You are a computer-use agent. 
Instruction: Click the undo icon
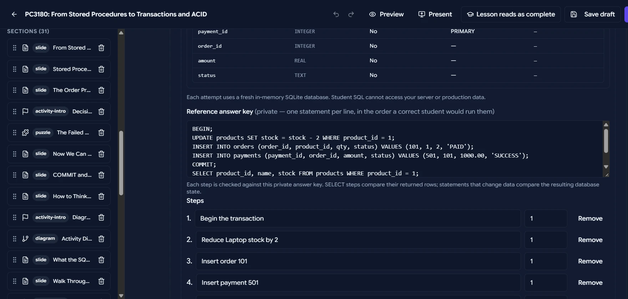pyautogui.click(x=336, y=14)
